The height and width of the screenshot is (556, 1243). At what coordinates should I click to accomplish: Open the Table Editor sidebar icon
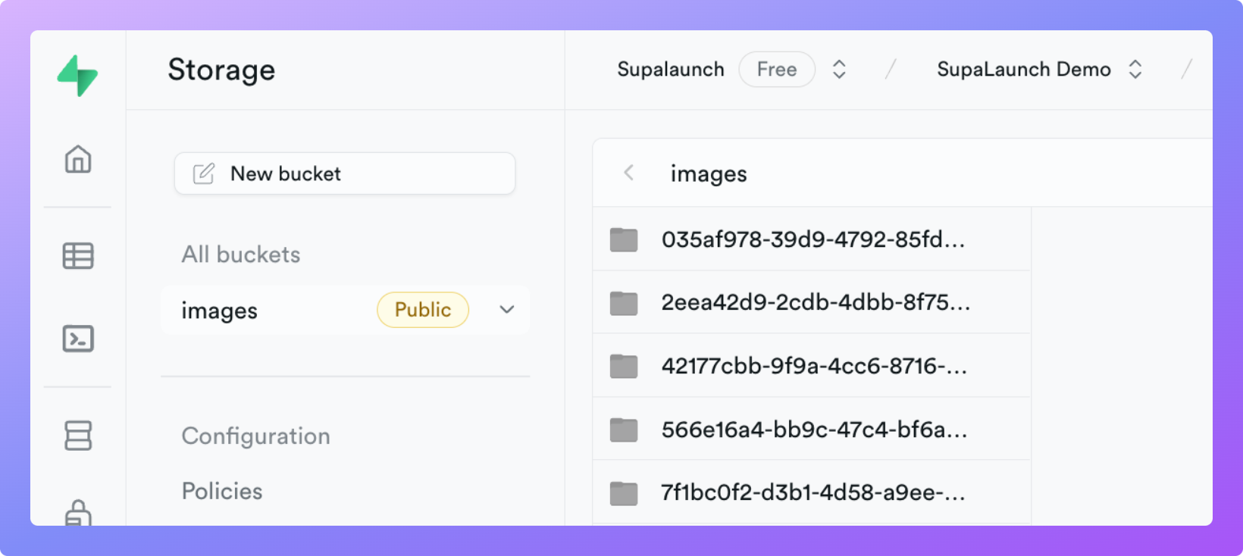point(78,256)
